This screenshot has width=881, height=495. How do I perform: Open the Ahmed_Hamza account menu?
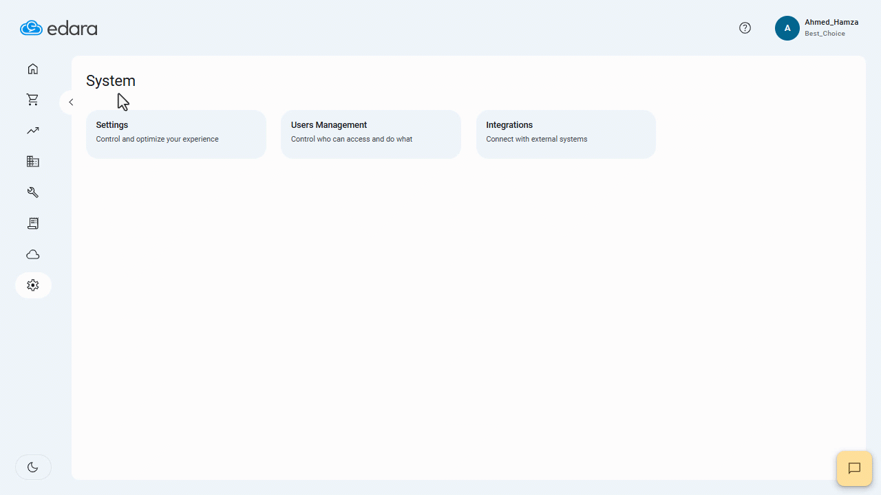coord(817,28)
